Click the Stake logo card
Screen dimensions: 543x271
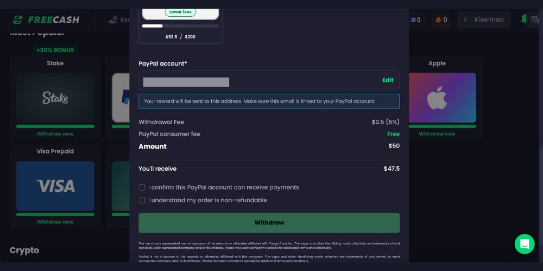(x=55, y=98)
